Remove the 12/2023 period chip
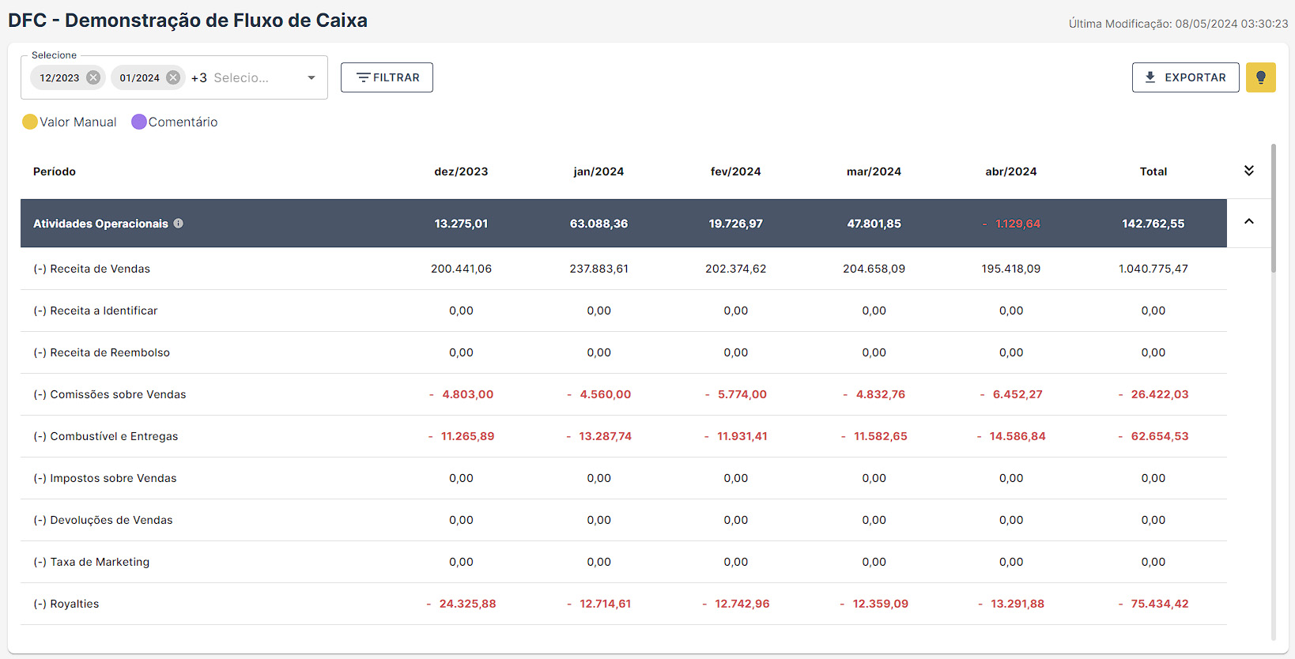 (93, 77)
